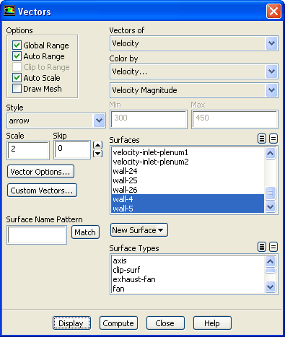This screenshot has height=337, width=285.
Task: Open the Style arrow dropdown
Action: click(99, 121)
